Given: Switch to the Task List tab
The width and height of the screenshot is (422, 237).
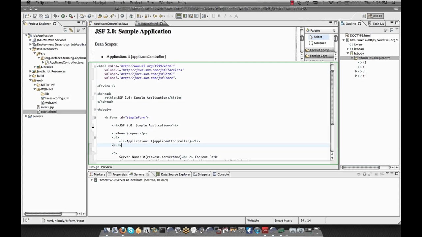Looking at the screenshot, I should click(376, 24).
